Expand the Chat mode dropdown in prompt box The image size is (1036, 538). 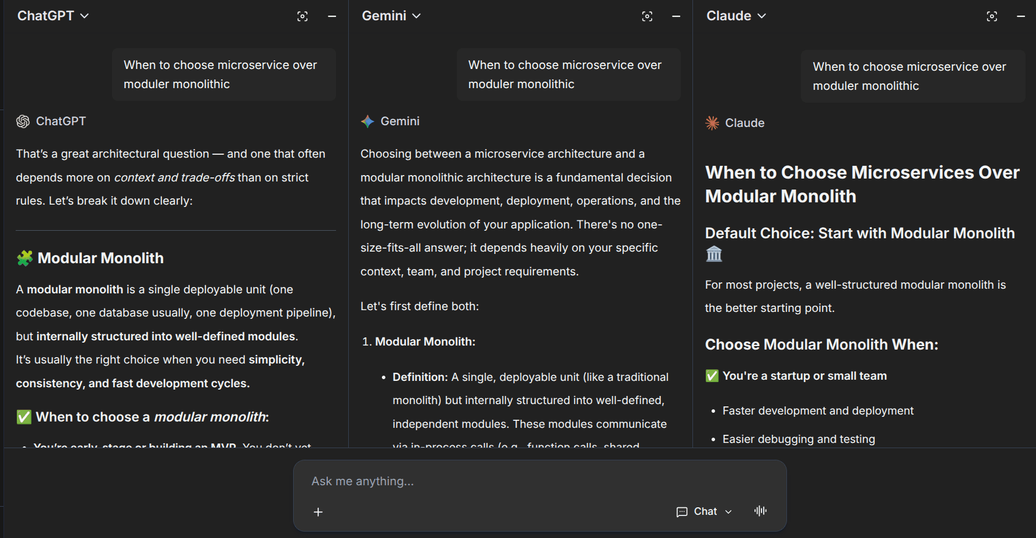pyautogui.click(x=705, y=511)
